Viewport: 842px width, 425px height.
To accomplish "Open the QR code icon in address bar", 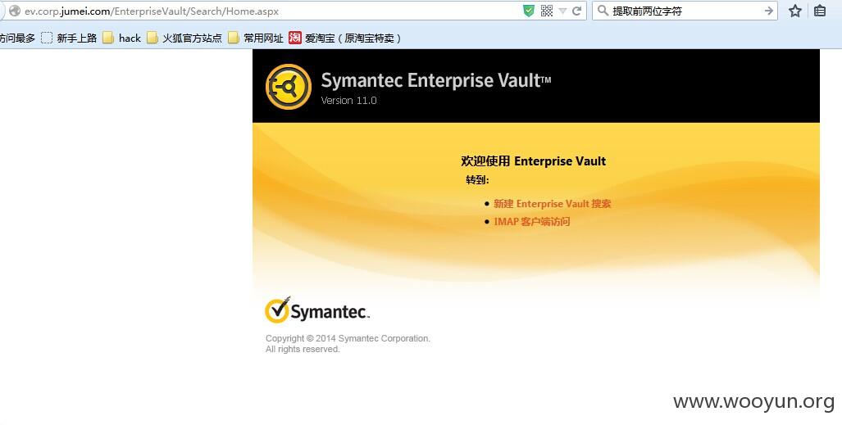I will coord(547,11).
